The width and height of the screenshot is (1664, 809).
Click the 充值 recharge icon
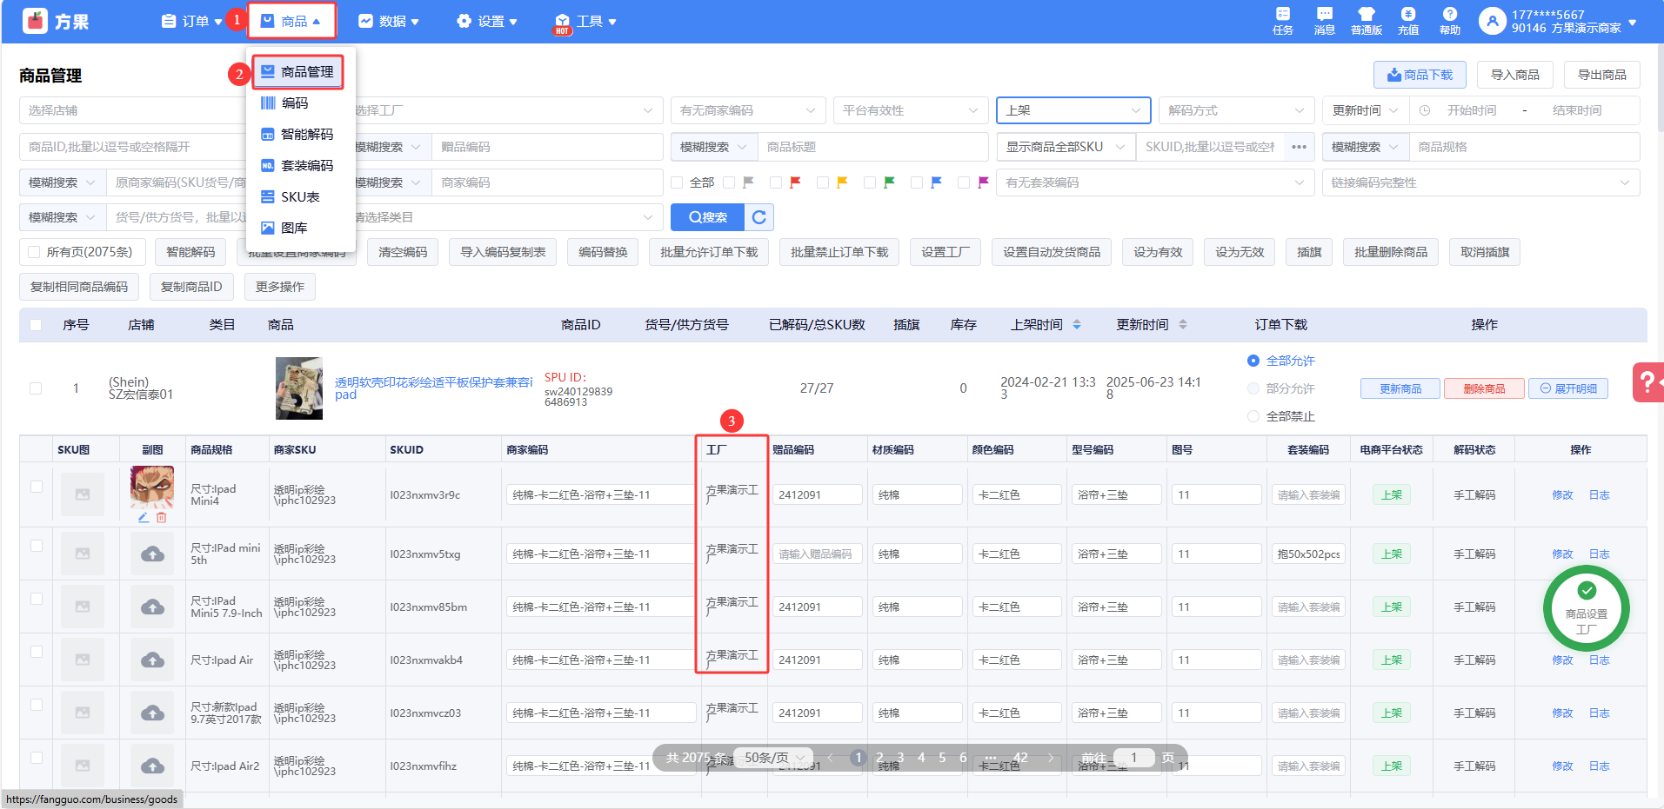pyautogui.click(x=1407, y=20)
